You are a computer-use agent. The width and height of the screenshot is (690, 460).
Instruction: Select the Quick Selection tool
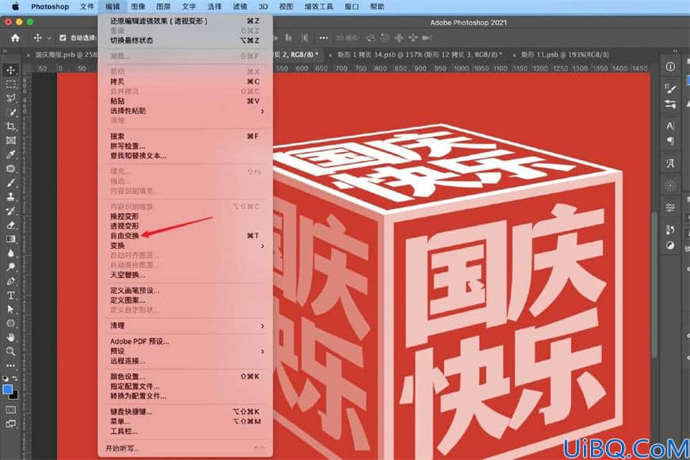(x=10, y=112)
